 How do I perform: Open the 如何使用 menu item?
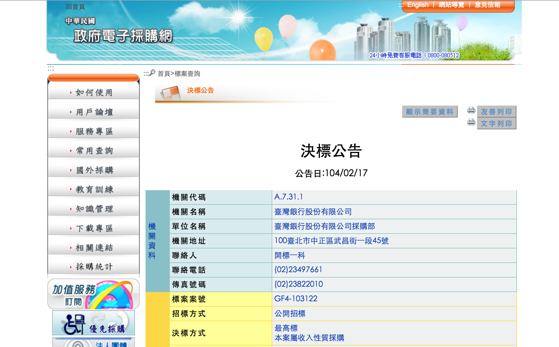click(94, 92)
